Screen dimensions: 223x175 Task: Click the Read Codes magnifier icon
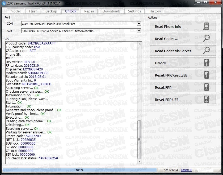(207, 38)
